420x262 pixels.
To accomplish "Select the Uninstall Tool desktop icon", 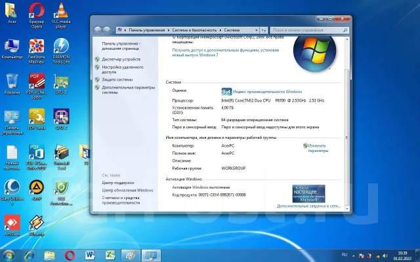I will (x=61, y=157).
